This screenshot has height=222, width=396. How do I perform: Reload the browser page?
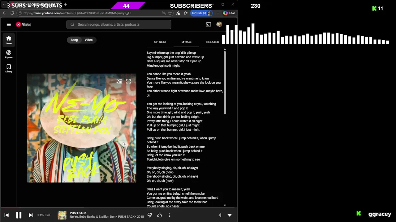pos(12,13)
